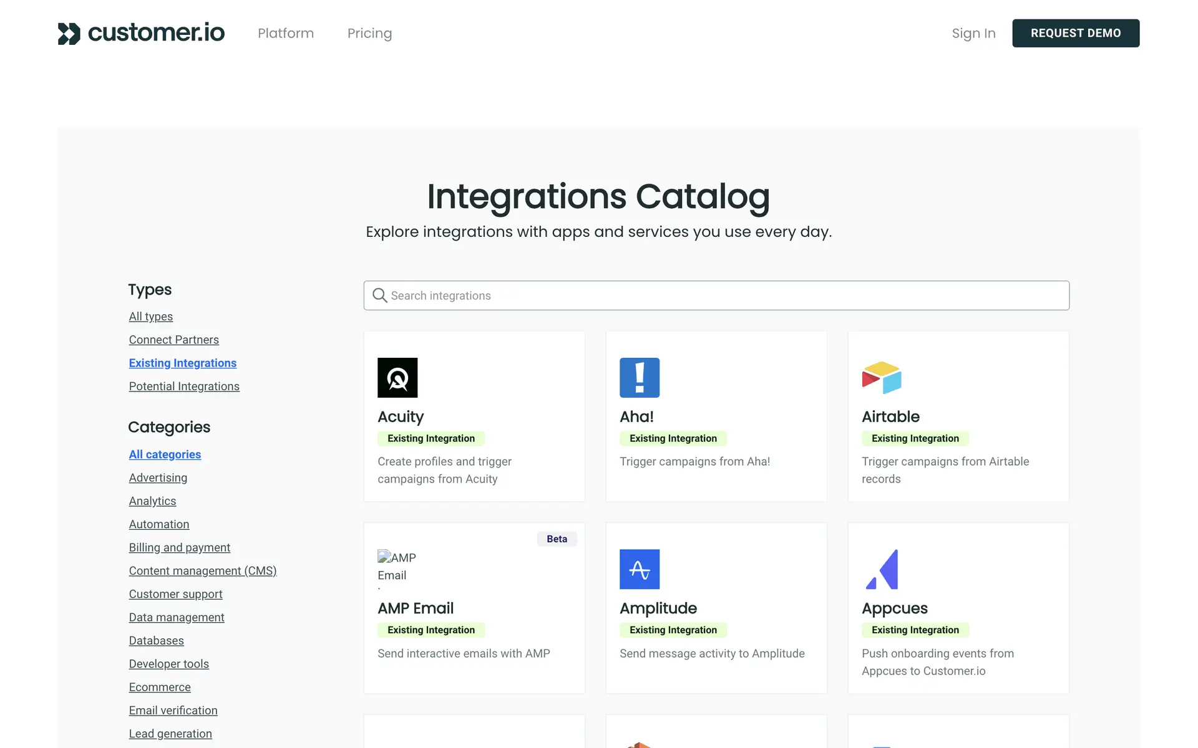Choose the Customer support category
The width and height of the screenshot is (1198, 748).
(175, 594)
